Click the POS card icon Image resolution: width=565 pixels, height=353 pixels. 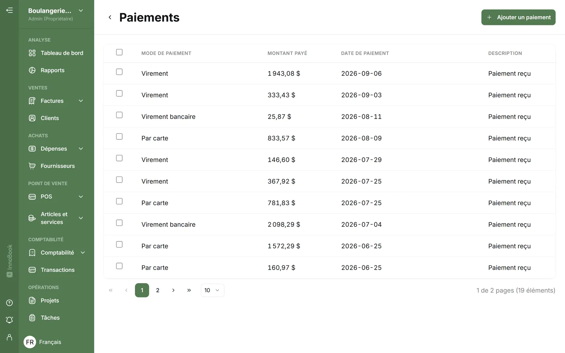coord(32,197)
